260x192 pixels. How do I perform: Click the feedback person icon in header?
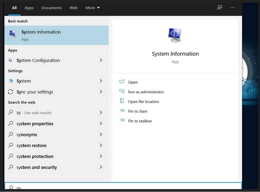click(x=220, y=8)
